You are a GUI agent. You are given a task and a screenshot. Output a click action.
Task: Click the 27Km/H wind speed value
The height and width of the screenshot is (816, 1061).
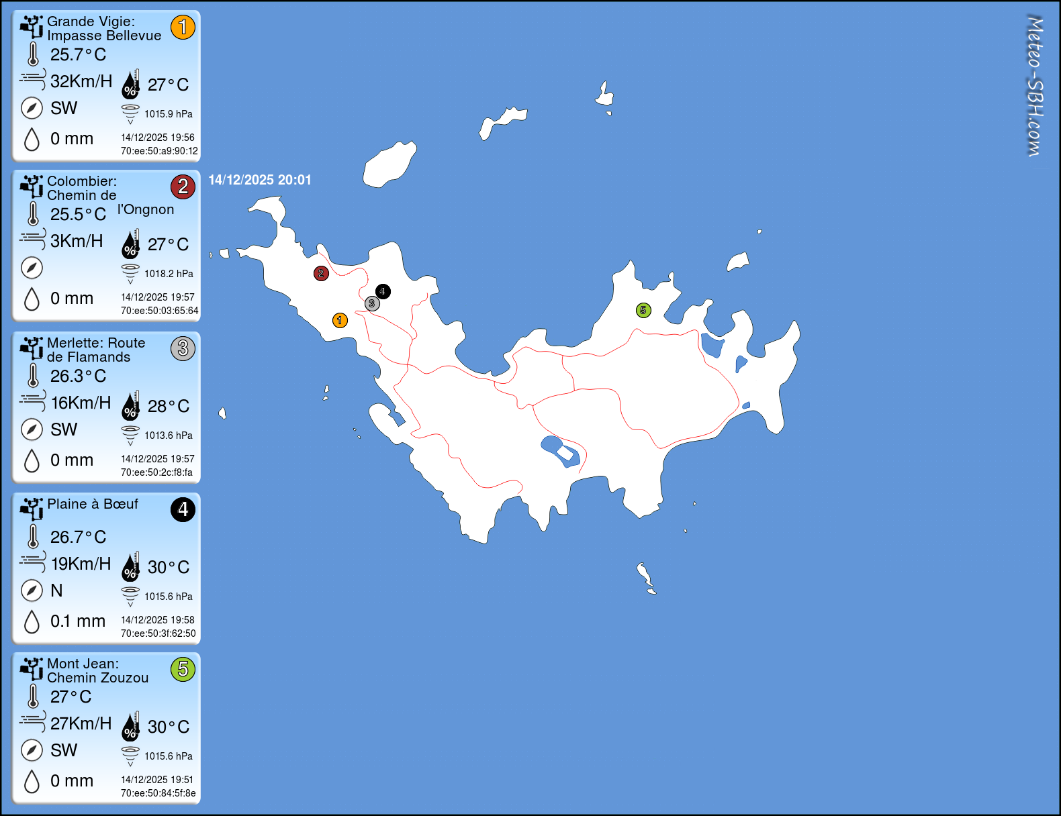(x=81, y=723)
